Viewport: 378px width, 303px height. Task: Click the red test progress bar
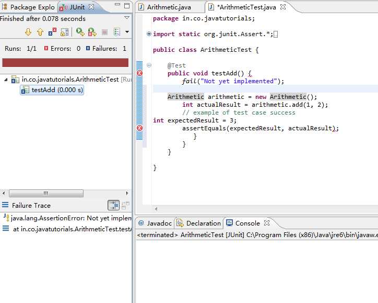point(65,63)
